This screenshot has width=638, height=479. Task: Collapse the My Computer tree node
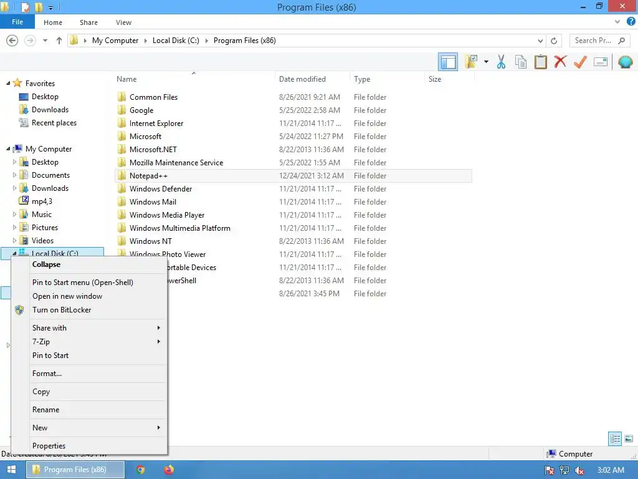pos(8,149)
